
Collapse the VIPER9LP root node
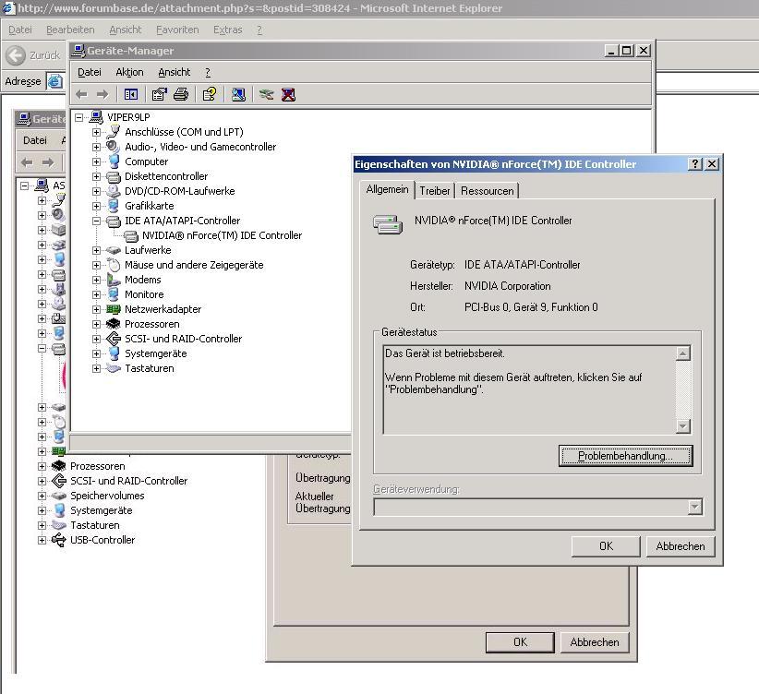pos(78,117)
